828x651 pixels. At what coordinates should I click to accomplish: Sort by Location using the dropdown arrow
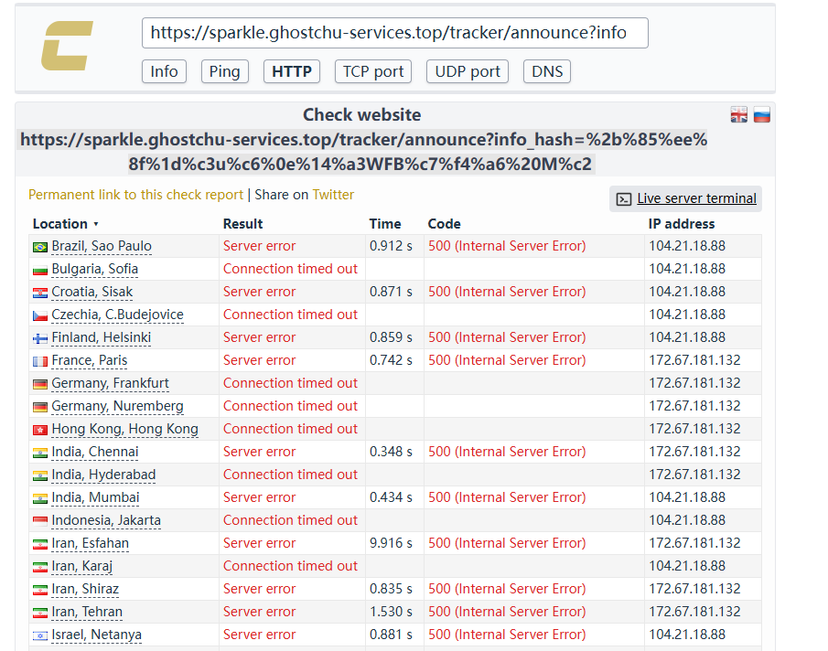point(96,225)
